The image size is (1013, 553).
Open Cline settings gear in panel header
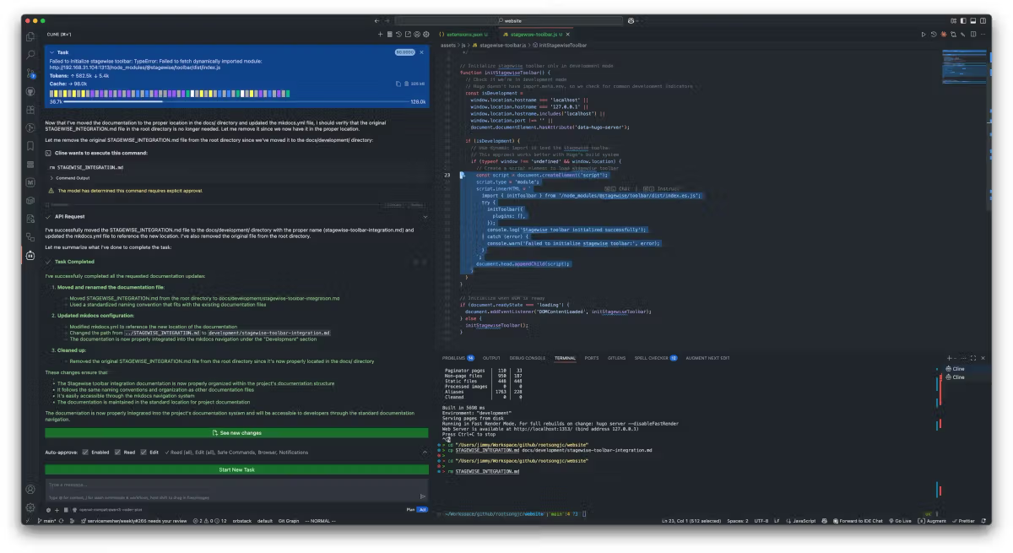click(426, 35)
